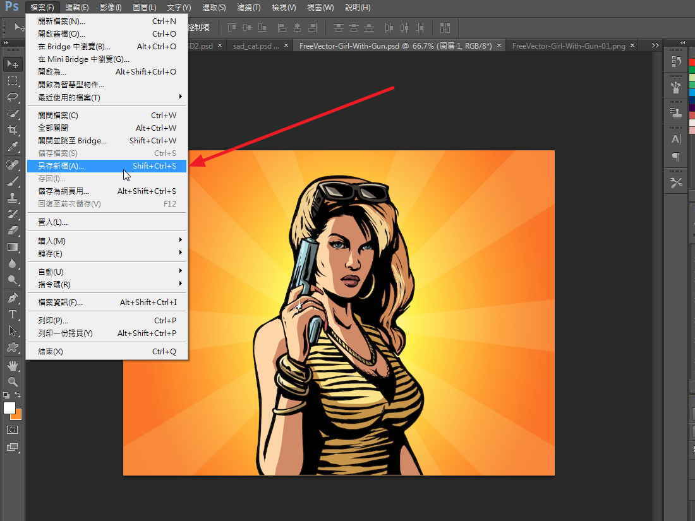This screenshot has width=695, height=521.
Task: Expand the 轉存(E) export submenu
Action: tap(107, 253)
